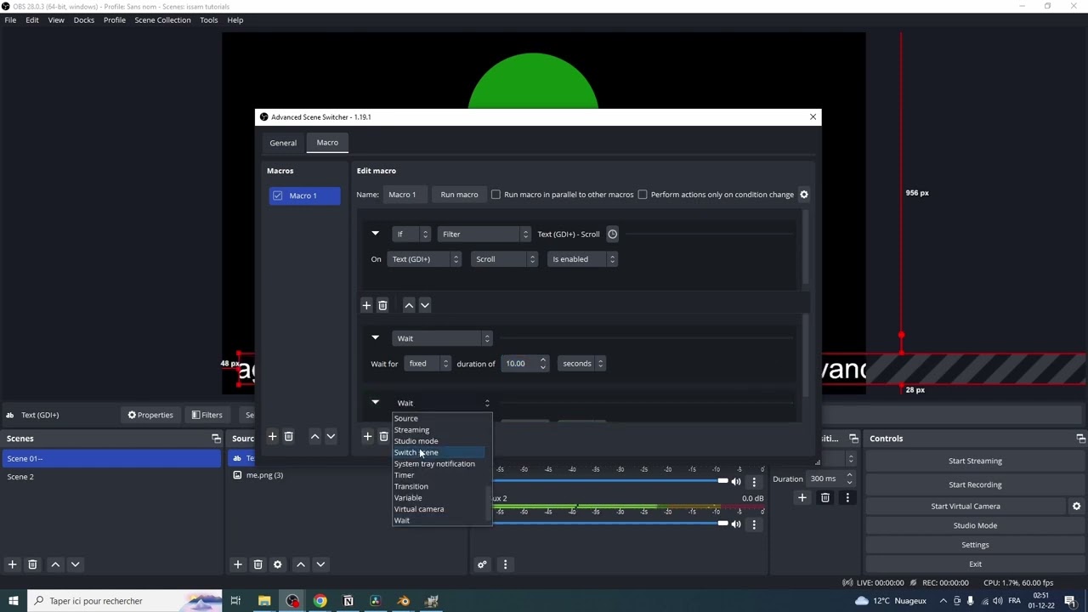Remove the selected macro condition
The image size is (1088, 612).
click(382, 305)
